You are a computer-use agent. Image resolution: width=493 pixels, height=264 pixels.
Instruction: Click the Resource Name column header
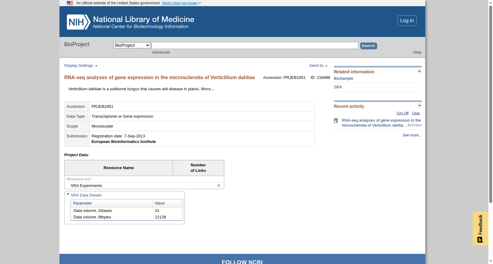[x=119, y=168]
